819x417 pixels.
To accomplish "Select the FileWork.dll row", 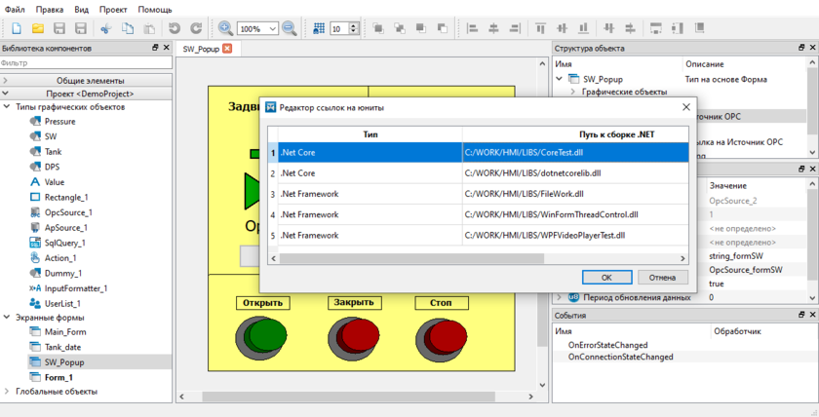I will click(478, 194).
